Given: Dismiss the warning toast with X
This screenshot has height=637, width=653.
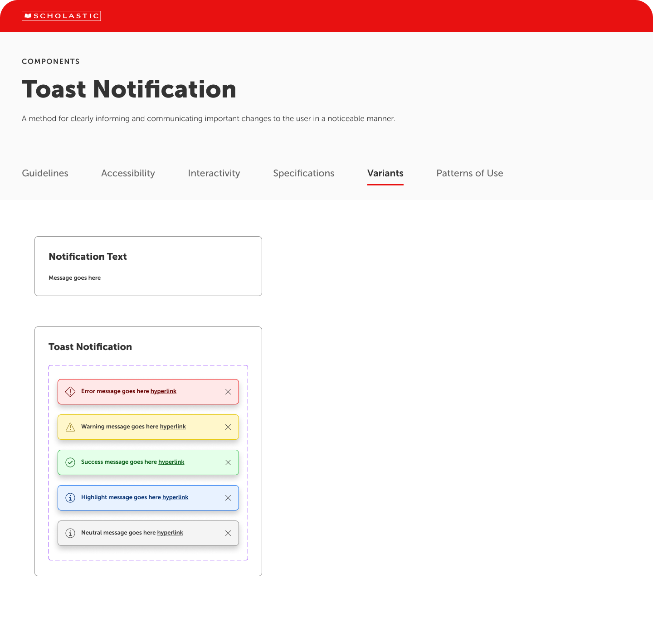Looking at the screenshot, I should click(228, 427).
